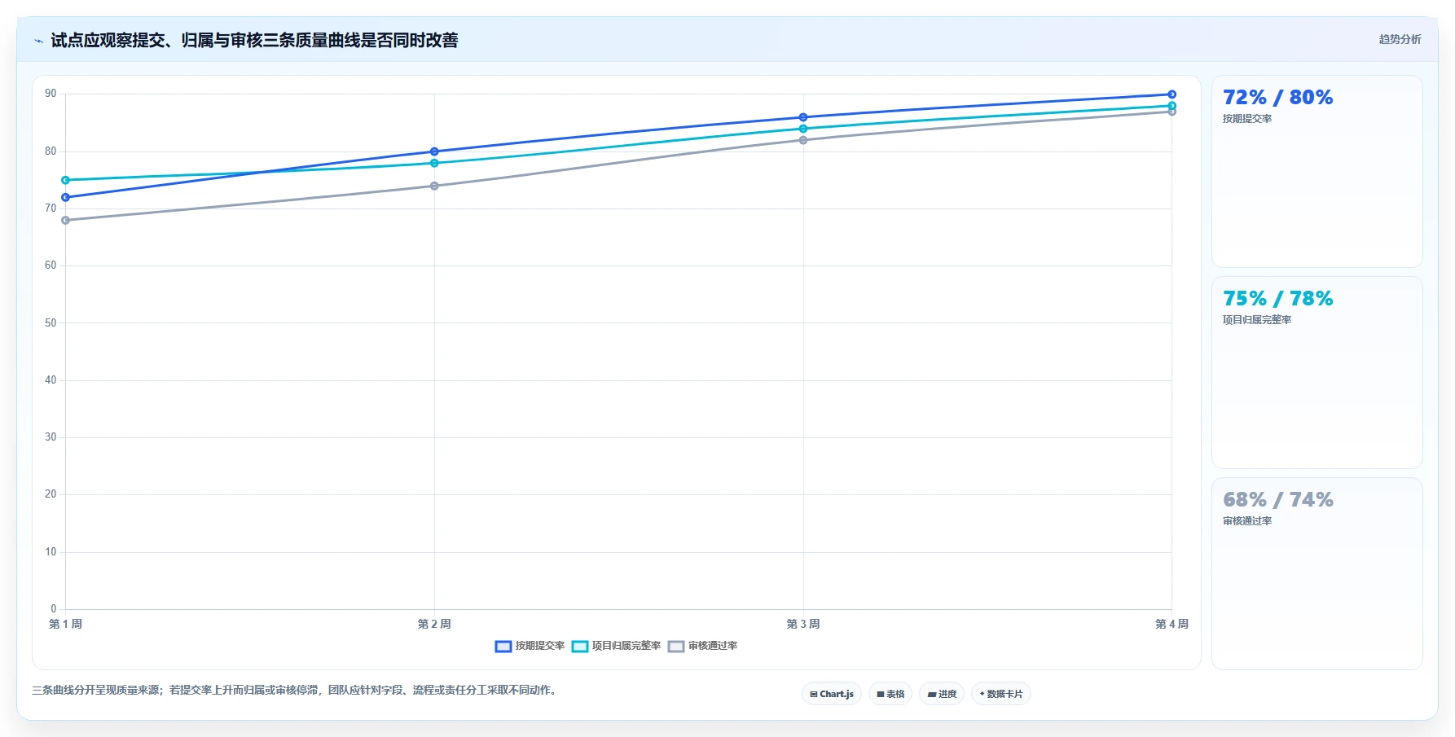Select the Chart.js tag

pyautogui.click(x=832, y=694)
